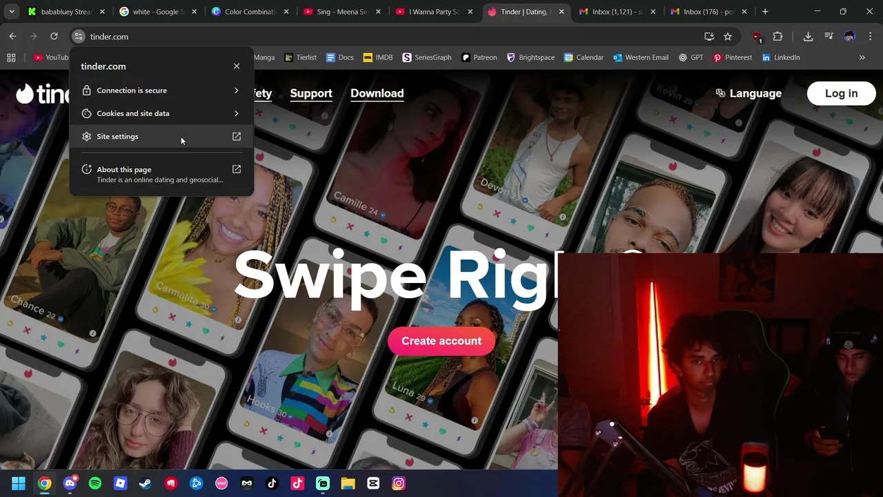Open the tab search dropdown arrow
The image size is (883, 497).
pyautogui.click(x=12, y=12)
